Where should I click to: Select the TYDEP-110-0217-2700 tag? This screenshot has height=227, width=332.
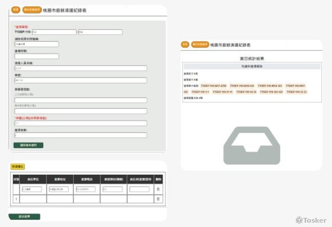click(213, 86)
